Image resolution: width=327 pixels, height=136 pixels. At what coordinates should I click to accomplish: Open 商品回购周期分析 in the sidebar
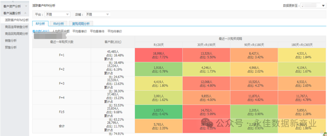(17, 34)
